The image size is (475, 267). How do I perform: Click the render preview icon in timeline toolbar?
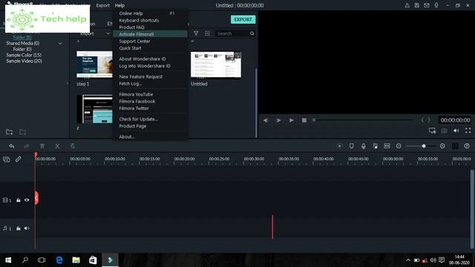coord(340,146)
